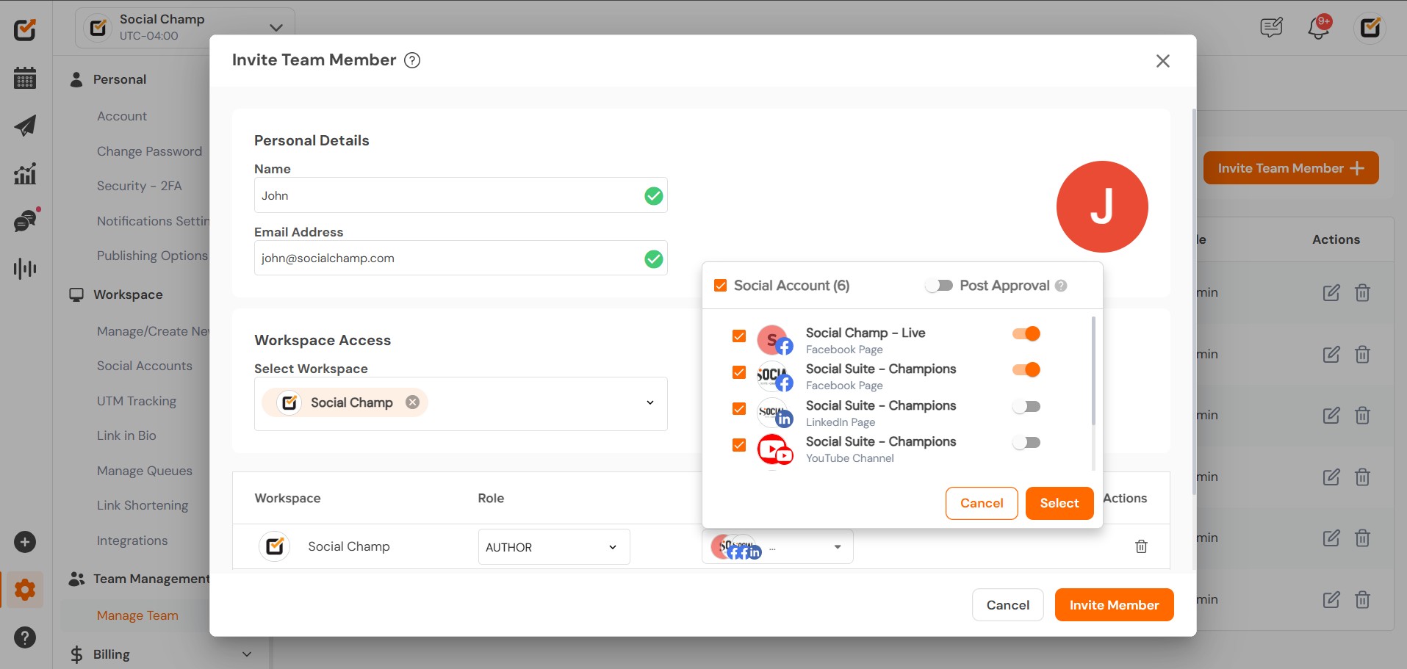Disable Social Champ - Live approval toggle
The image size is (1407, 669).
point(1026,333)
